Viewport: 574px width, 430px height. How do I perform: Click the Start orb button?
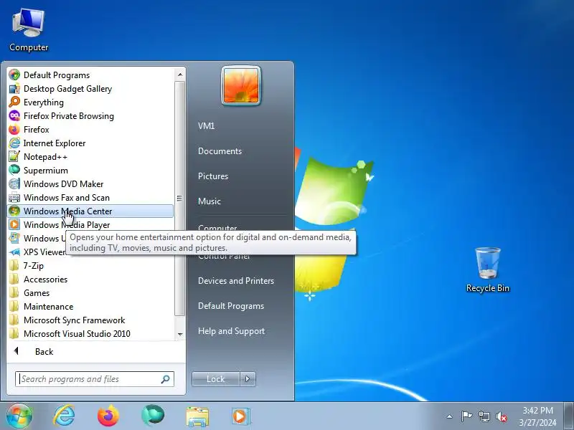[19, 416]
